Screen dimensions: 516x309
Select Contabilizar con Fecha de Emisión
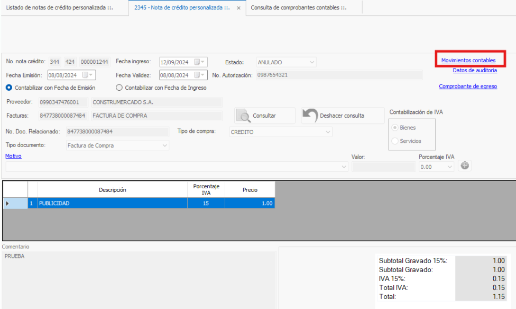click(9, 88)
